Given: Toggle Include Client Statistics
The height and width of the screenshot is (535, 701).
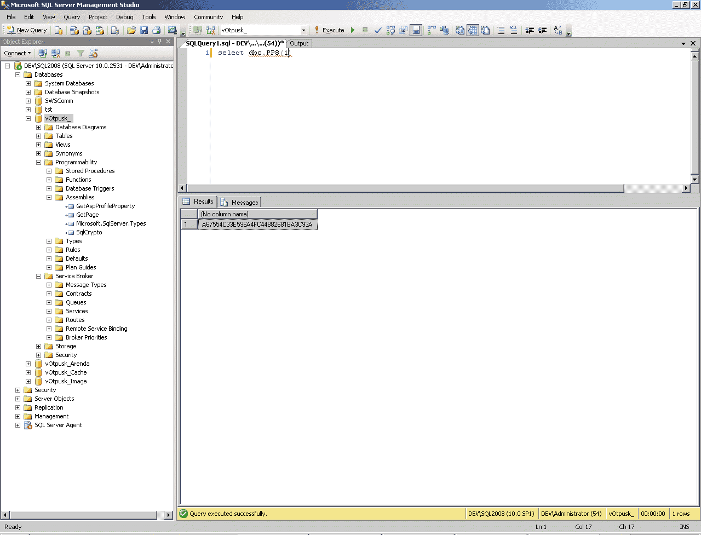Looking at the screenshot, I should (444, 30).
